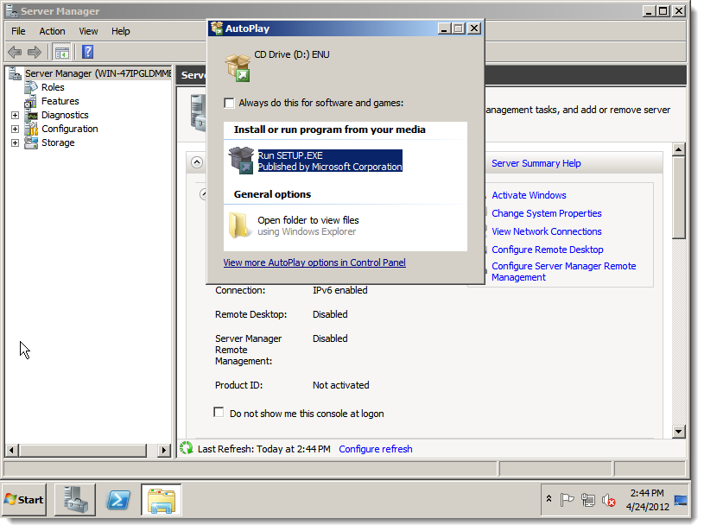Click the Action Center flag tray icon
The height and width of the screenshot is (531, 704).
click(567, 500)
